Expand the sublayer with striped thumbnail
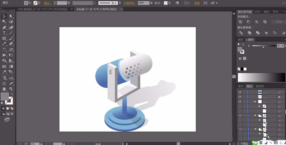Viewport: 286px width, 145px height. tap(259, 106)
